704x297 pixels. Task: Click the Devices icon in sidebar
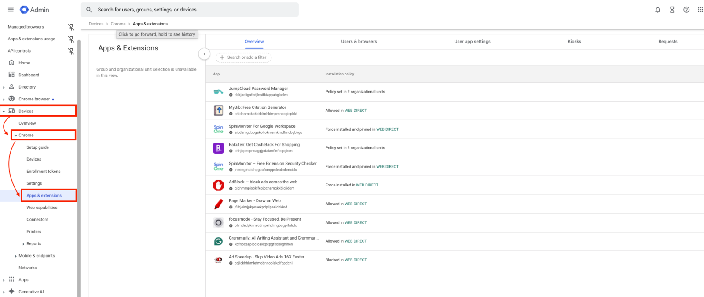11,111
